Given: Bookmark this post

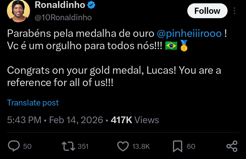Looking at the screenshot, I should [x=178, y=146].
